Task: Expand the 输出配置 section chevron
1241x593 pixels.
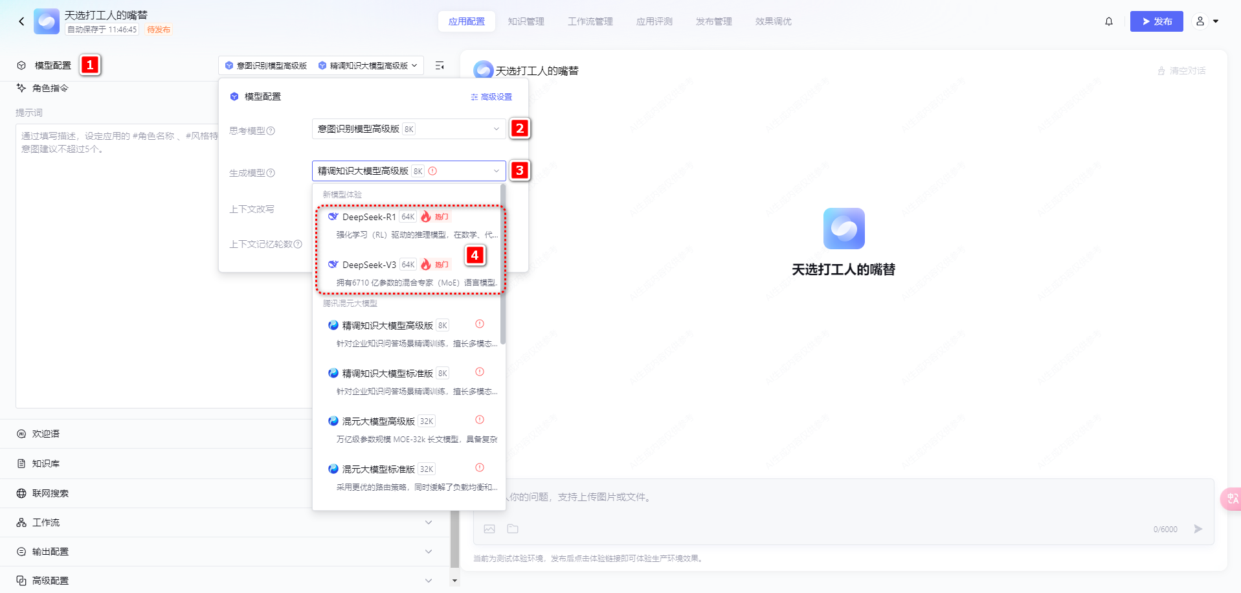Action: coord(429,552)
